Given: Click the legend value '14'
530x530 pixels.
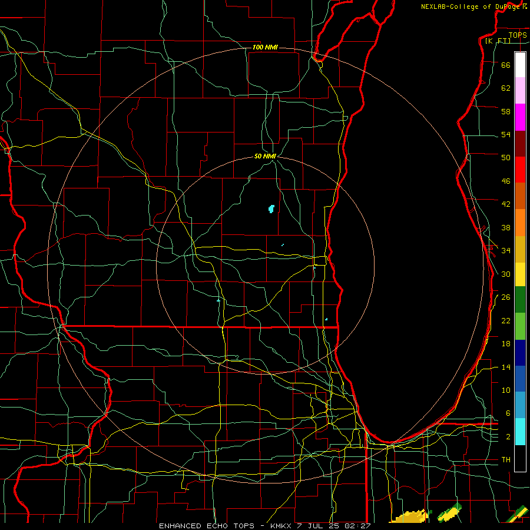Looking at the screenshot, I should [506, 367].
